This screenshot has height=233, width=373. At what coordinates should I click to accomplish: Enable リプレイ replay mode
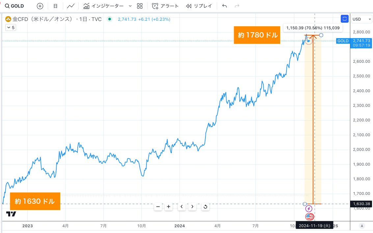[x=199, y=6]
